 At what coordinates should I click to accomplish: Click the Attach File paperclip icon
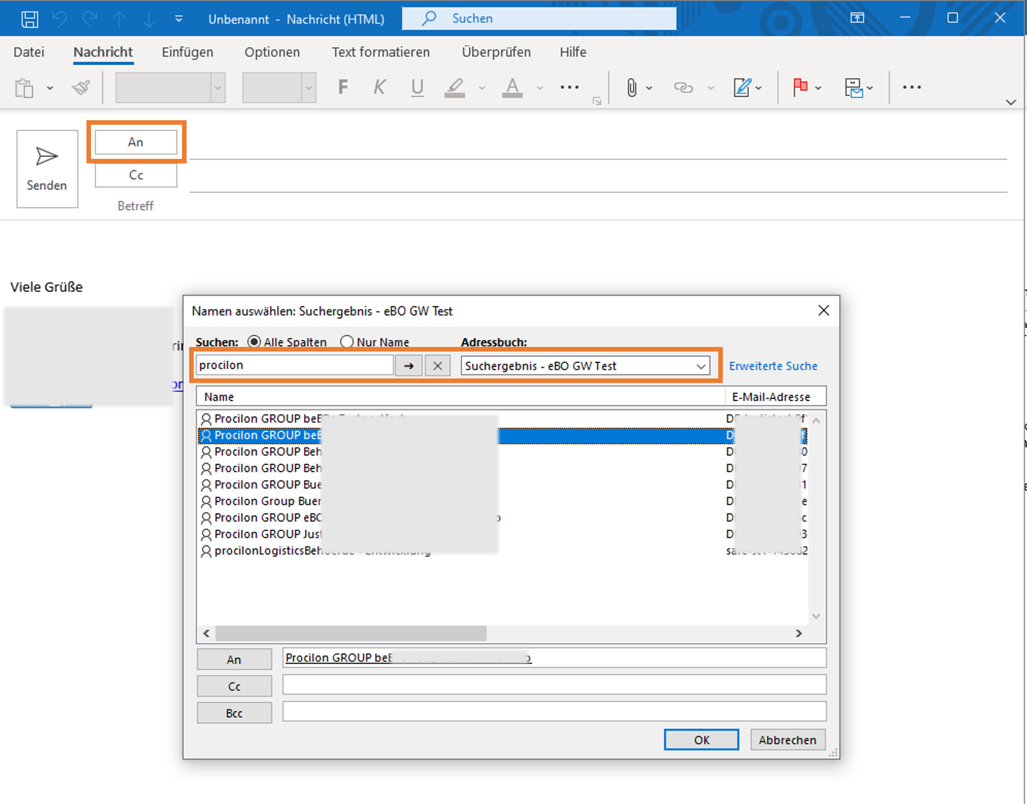(x=631, y=88)
